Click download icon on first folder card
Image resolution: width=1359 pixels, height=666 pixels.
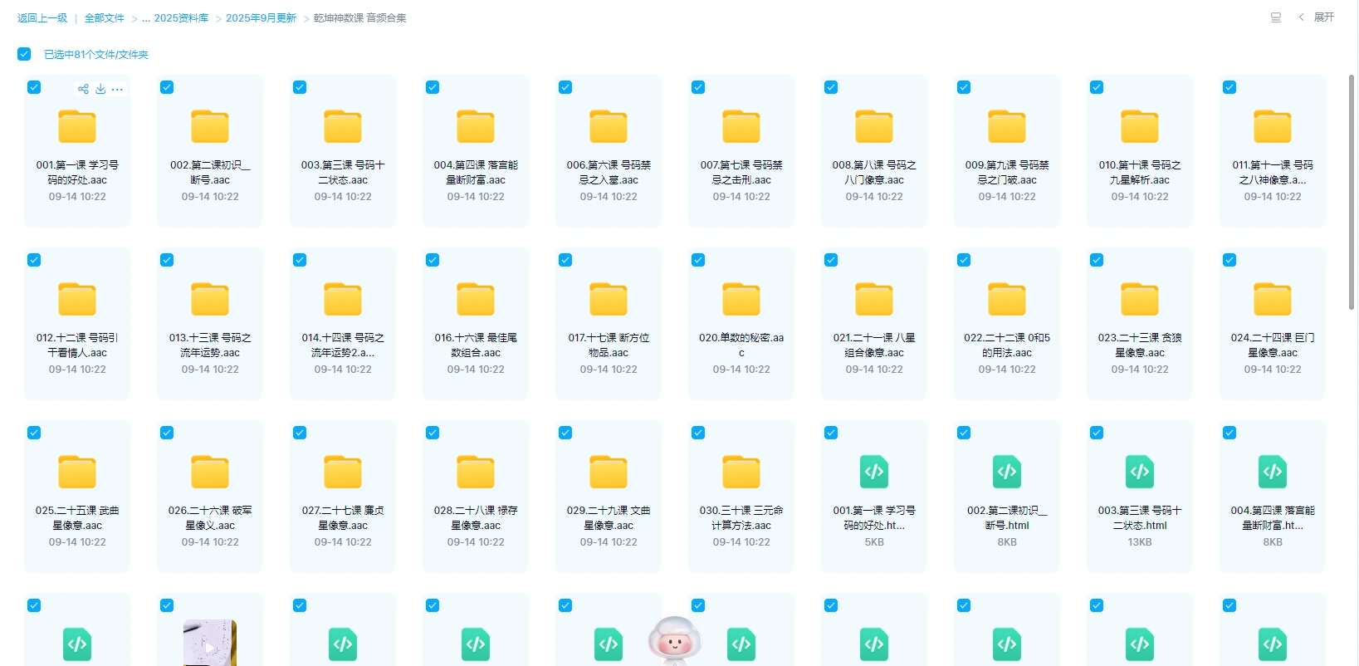(100, 89)
